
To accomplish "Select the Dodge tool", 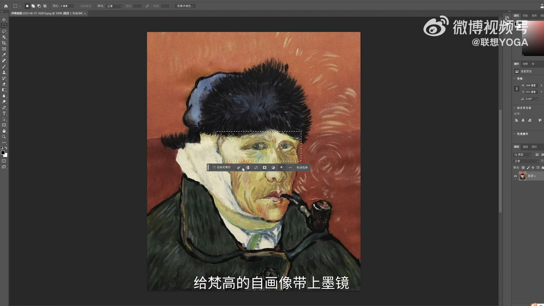I will coord(4,102).
